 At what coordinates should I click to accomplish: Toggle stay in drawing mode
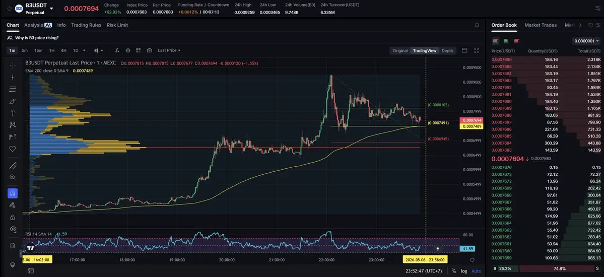pyautogui.click(x=13, y=205)
